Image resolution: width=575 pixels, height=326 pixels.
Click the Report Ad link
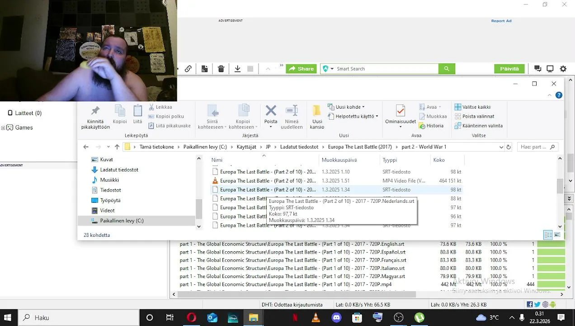tap(501, 21)
